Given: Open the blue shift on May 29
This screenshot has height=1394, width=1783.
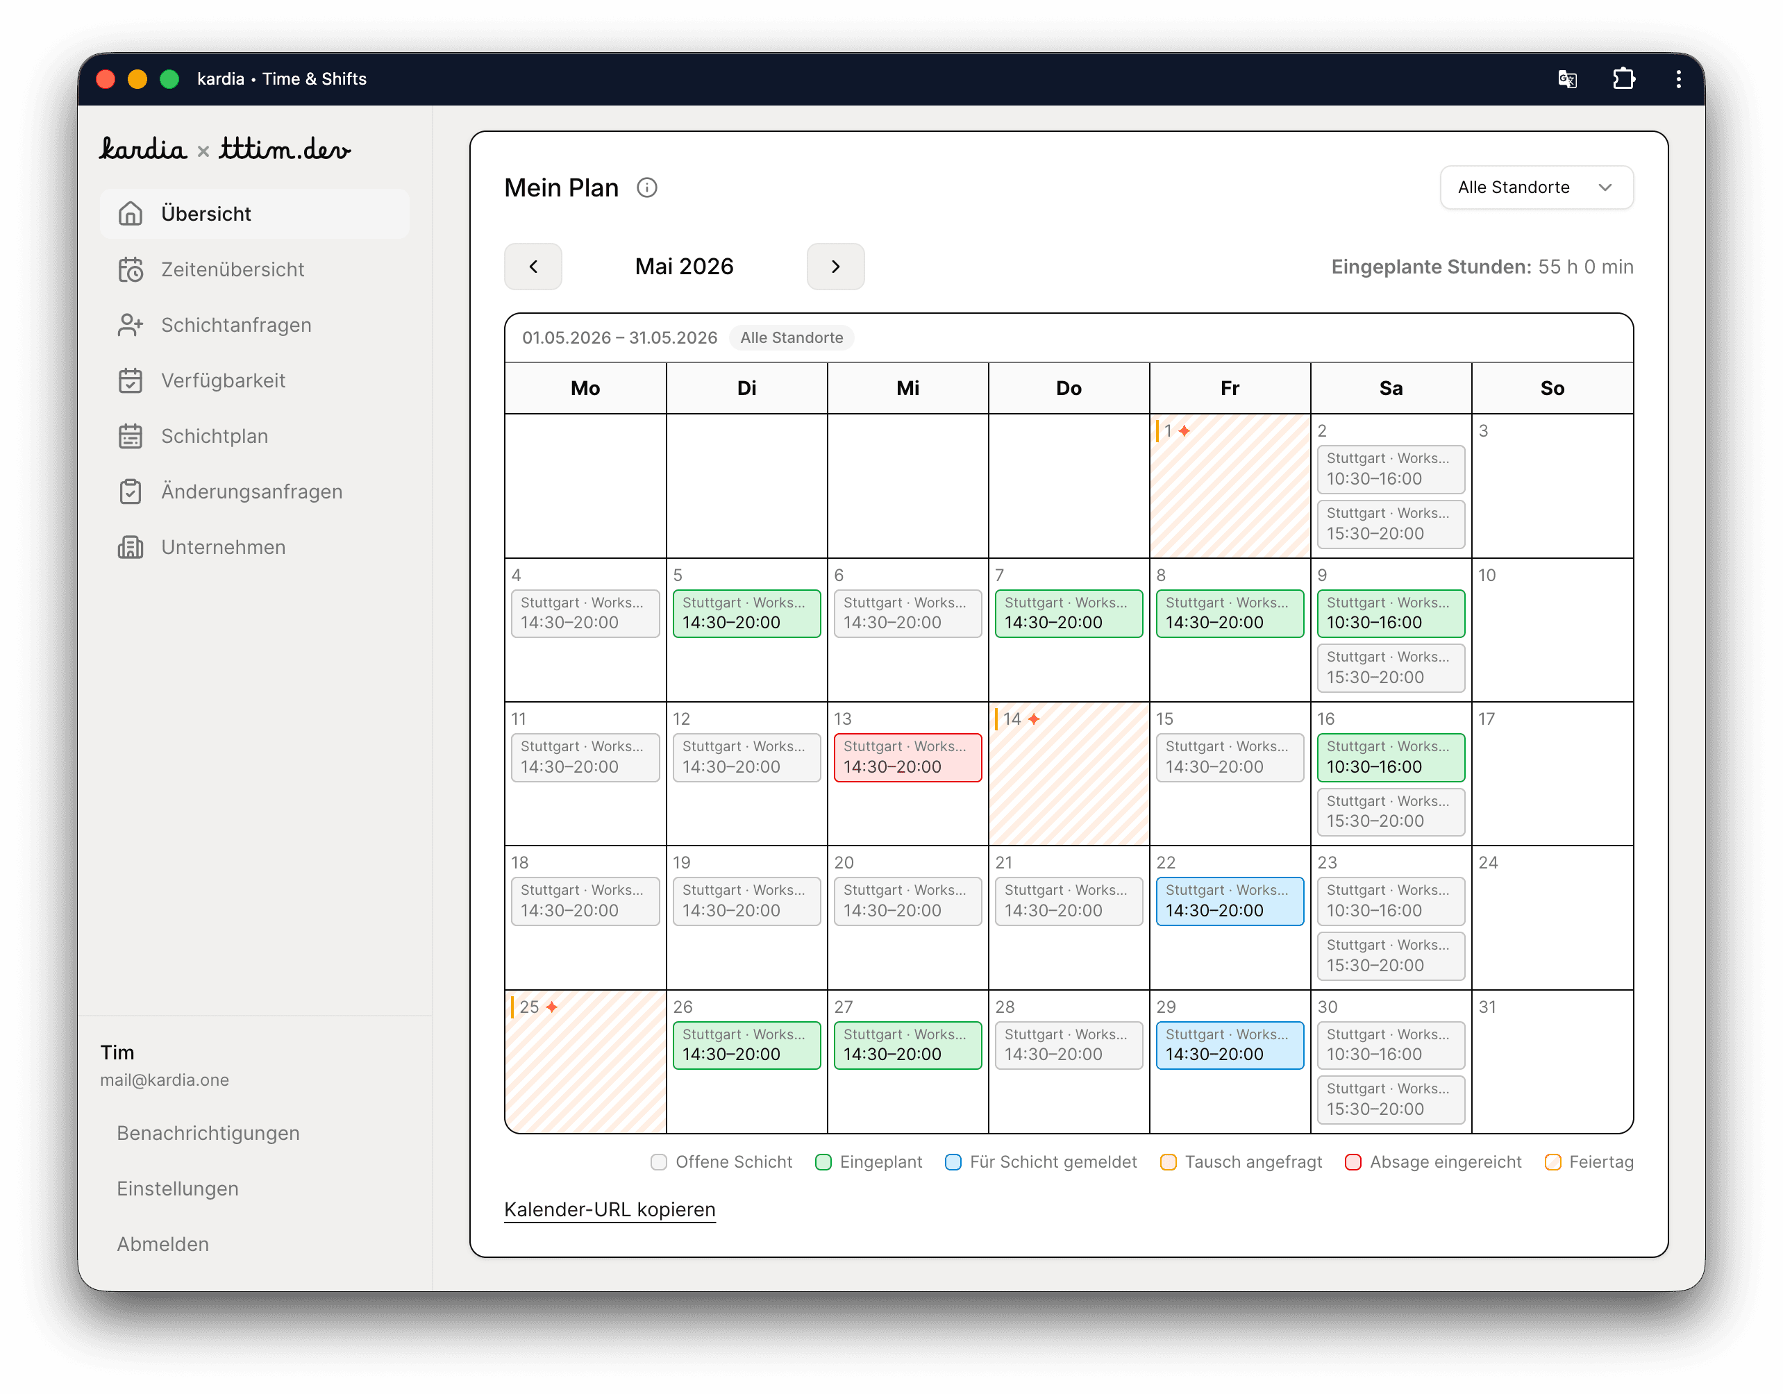Looking at the screenshot, I should tap(1230, 1045).
